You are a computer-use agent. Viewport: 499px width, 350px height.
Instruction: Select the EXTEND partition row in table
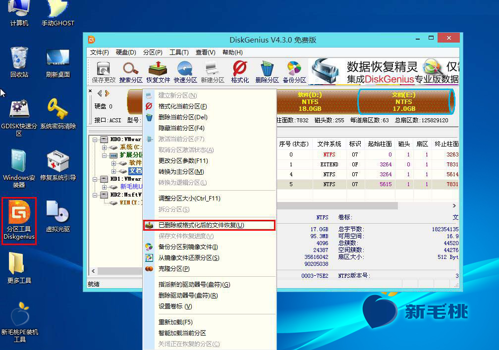point(368,164)
